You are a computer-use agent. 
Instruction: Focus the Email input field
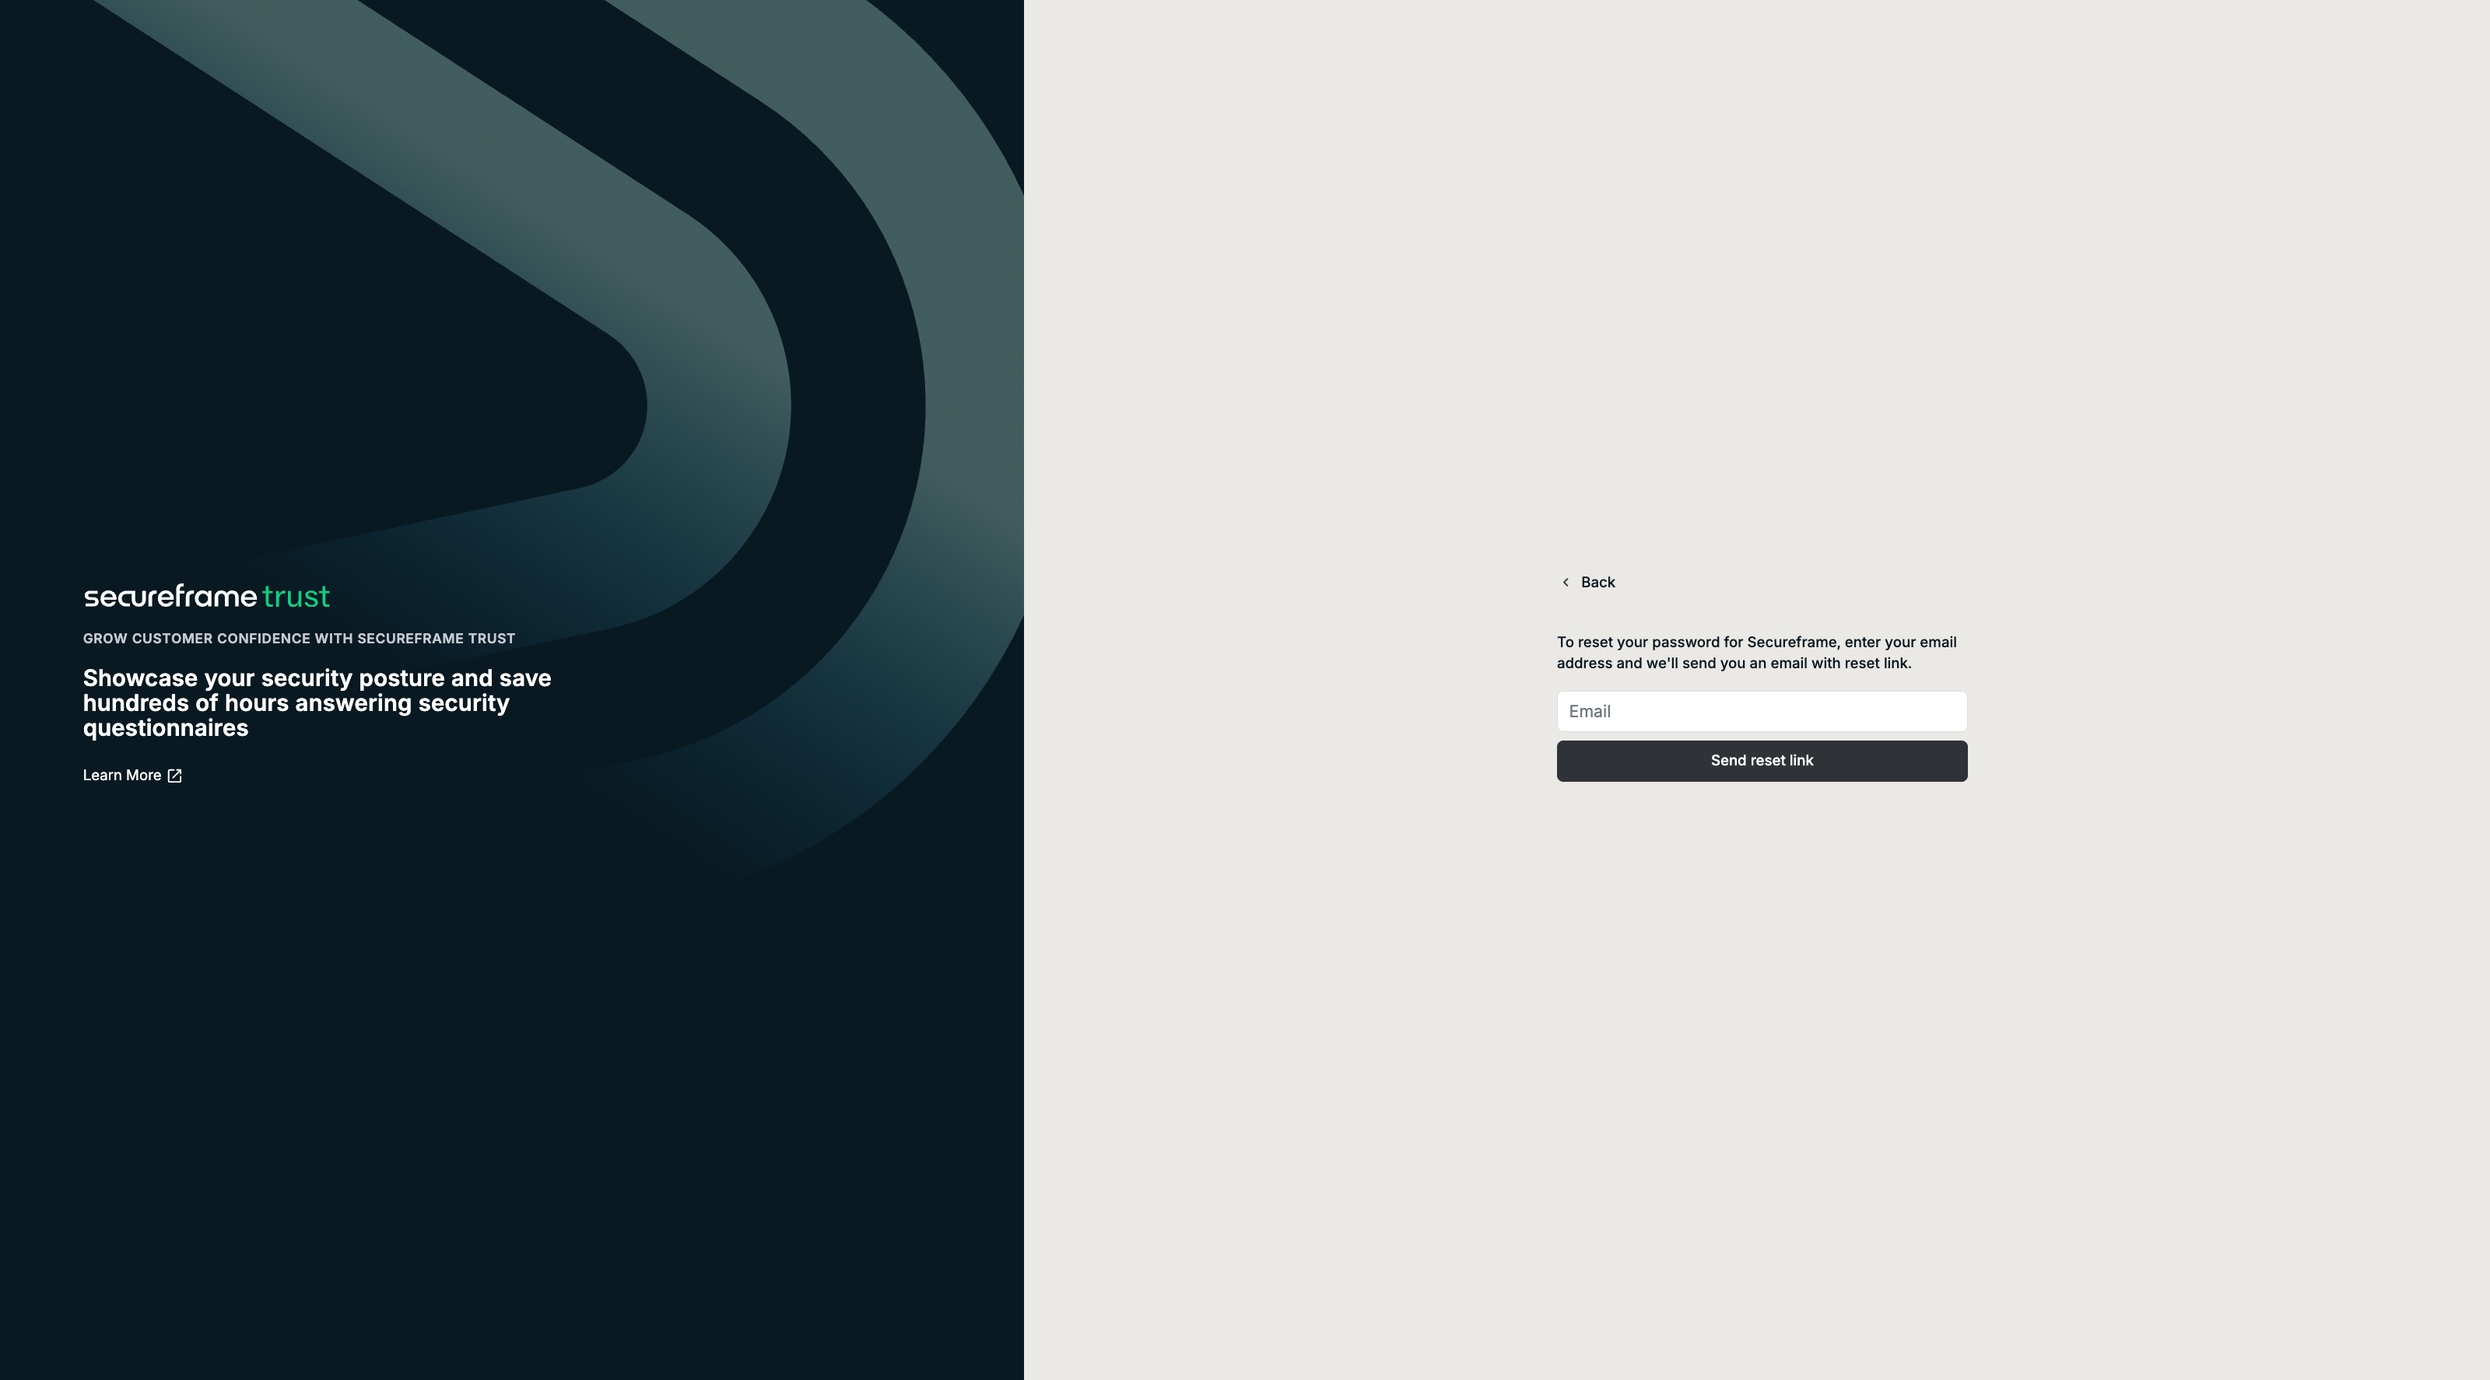1761,711
